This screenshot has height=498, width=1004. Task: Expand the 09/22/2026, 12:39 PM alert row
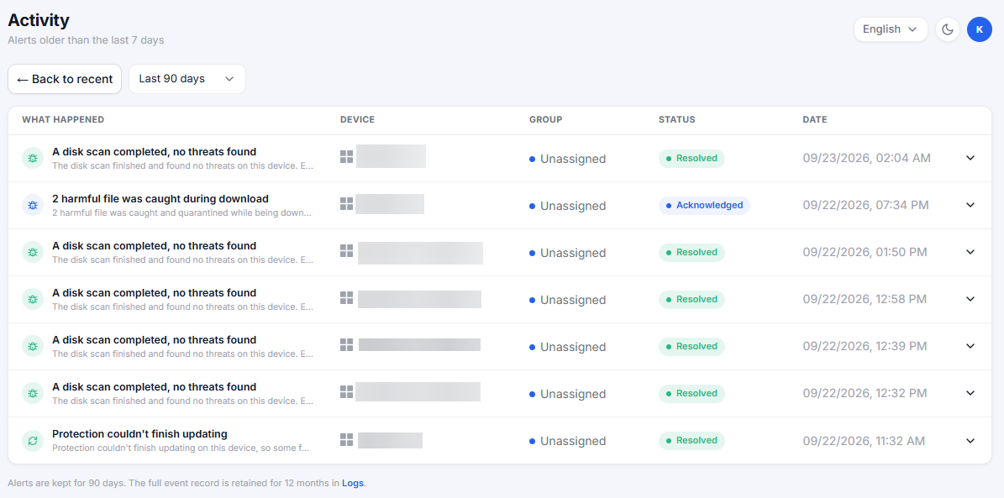[x=970, y=346]
